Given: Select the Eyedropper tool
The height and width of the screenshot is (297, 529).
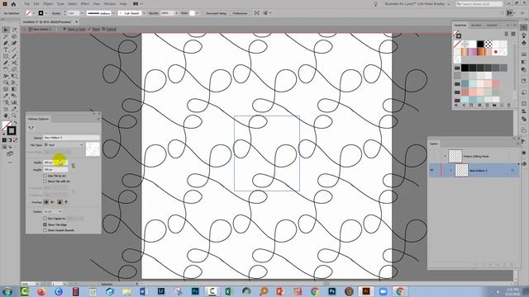Looking at the screenshot, I should click(6, 96).
